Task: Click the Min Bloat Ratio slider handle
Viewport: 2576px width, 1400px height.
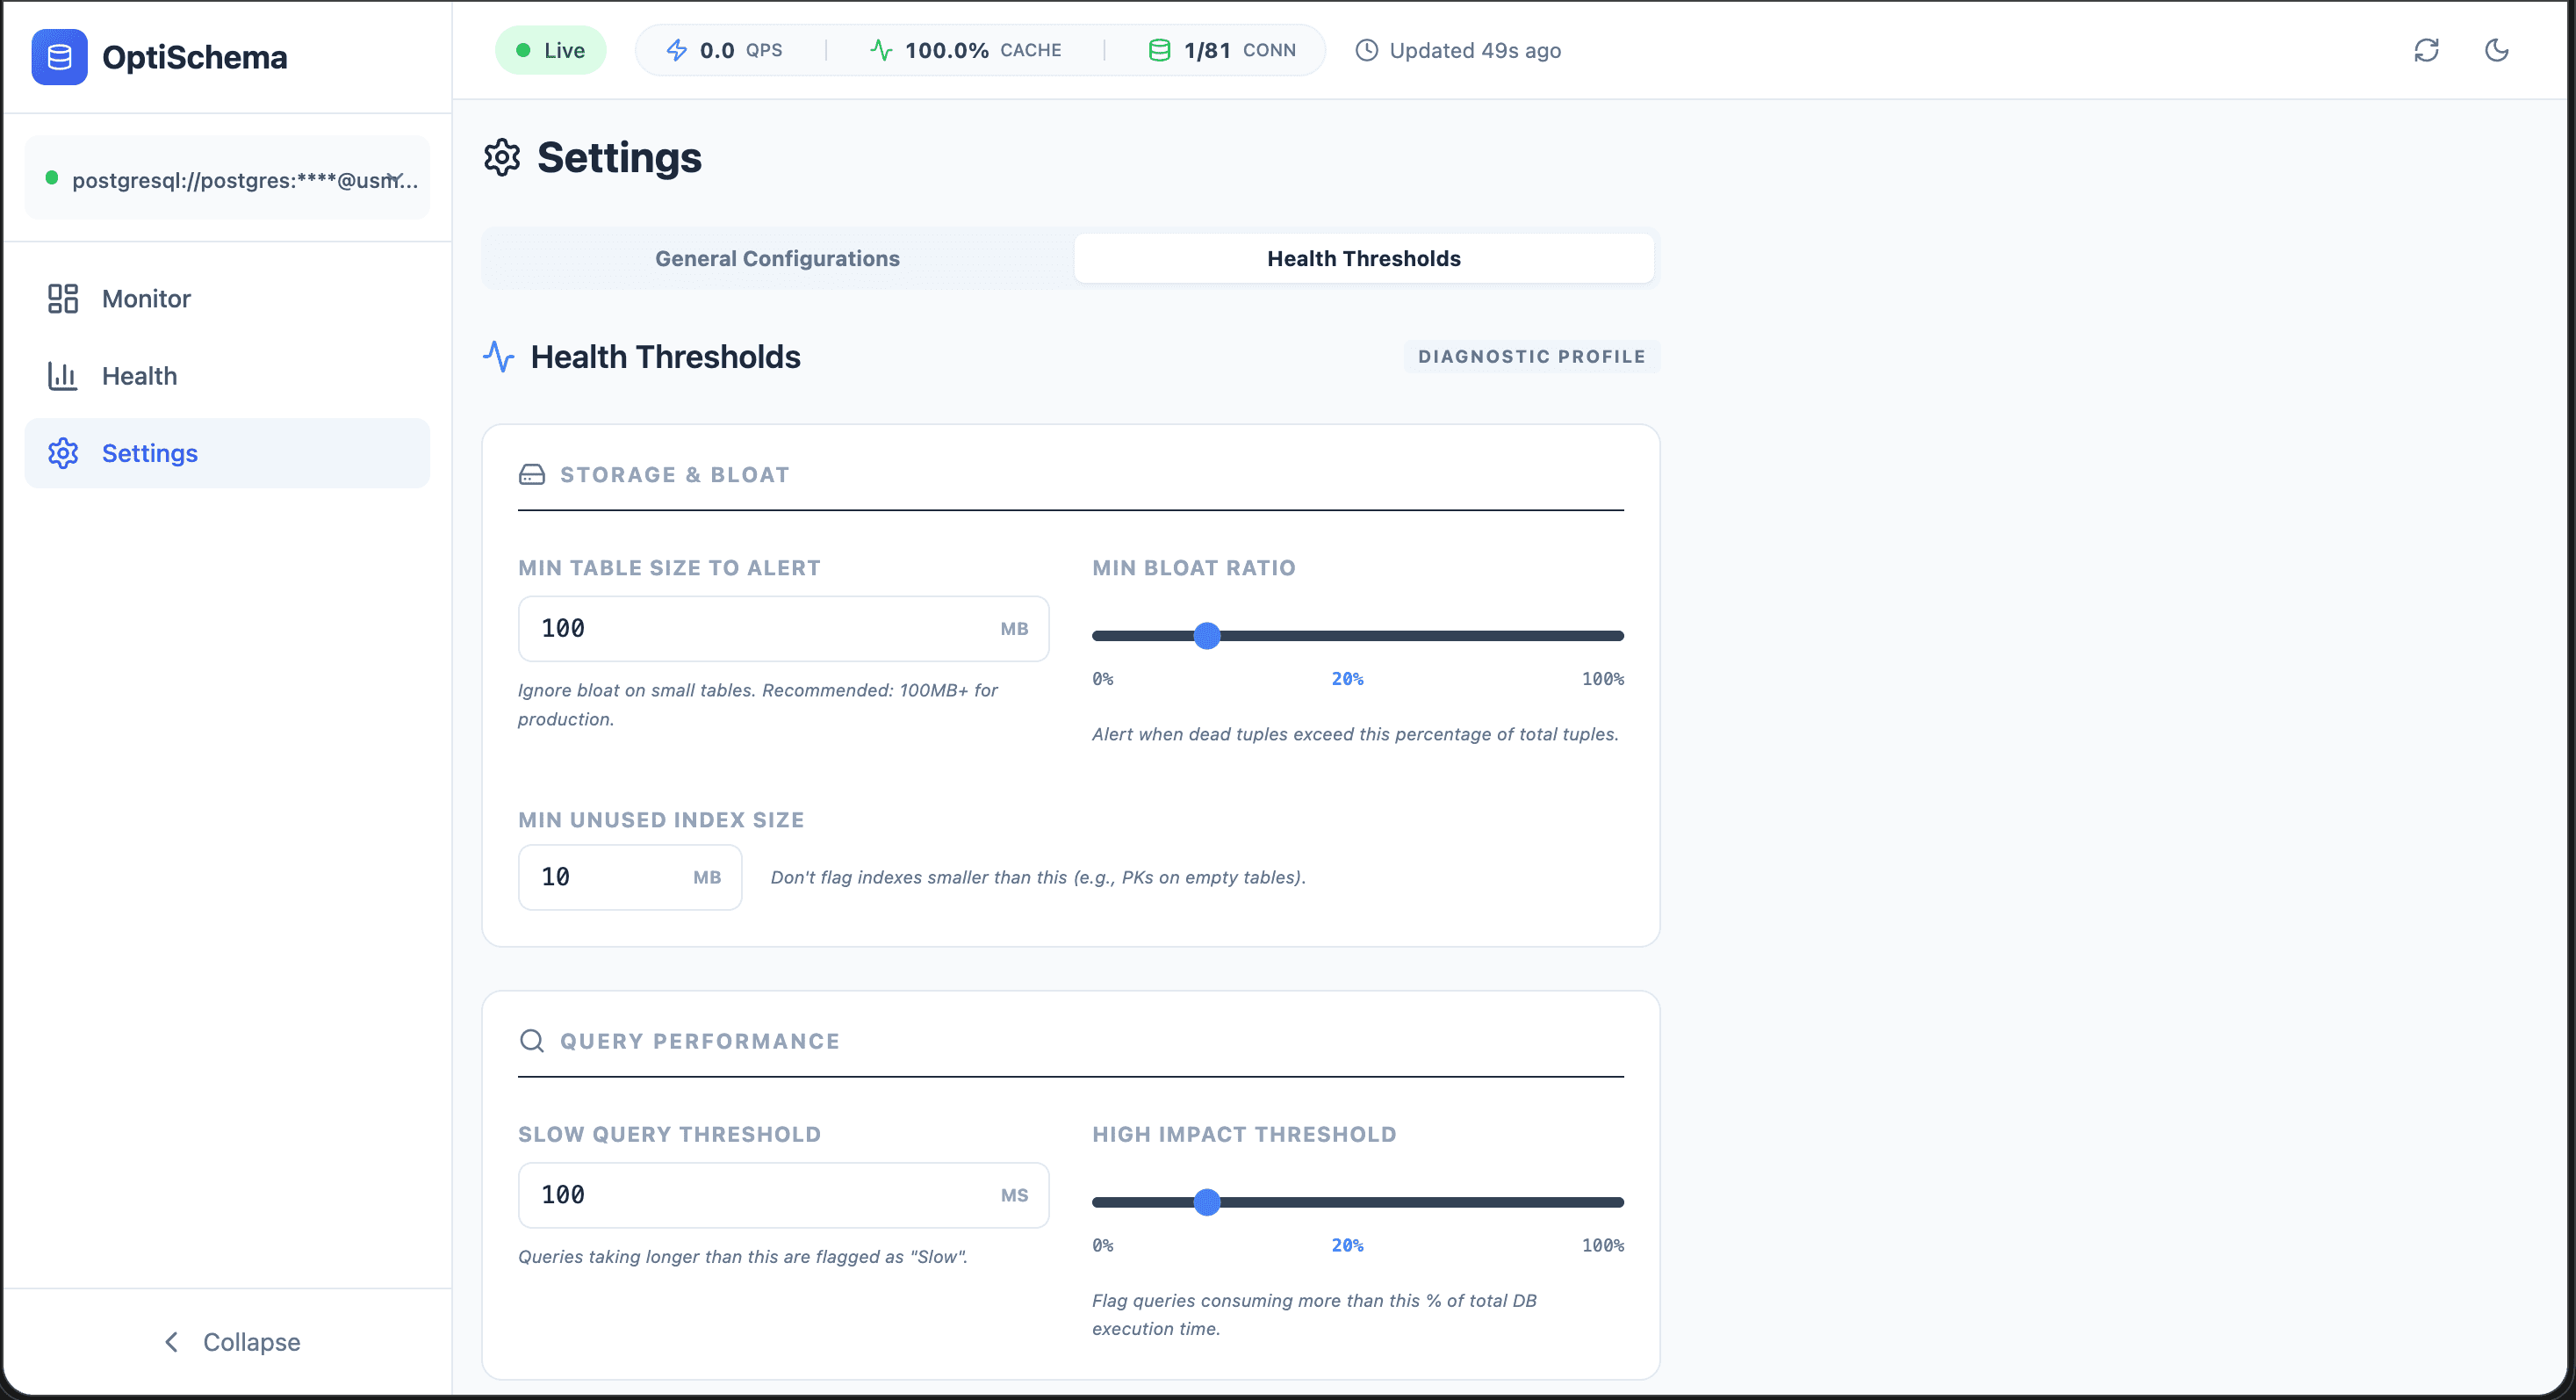Action: point(1207,636)
